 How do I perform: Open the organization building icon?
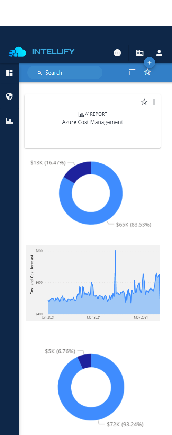[x=140, y=53]
